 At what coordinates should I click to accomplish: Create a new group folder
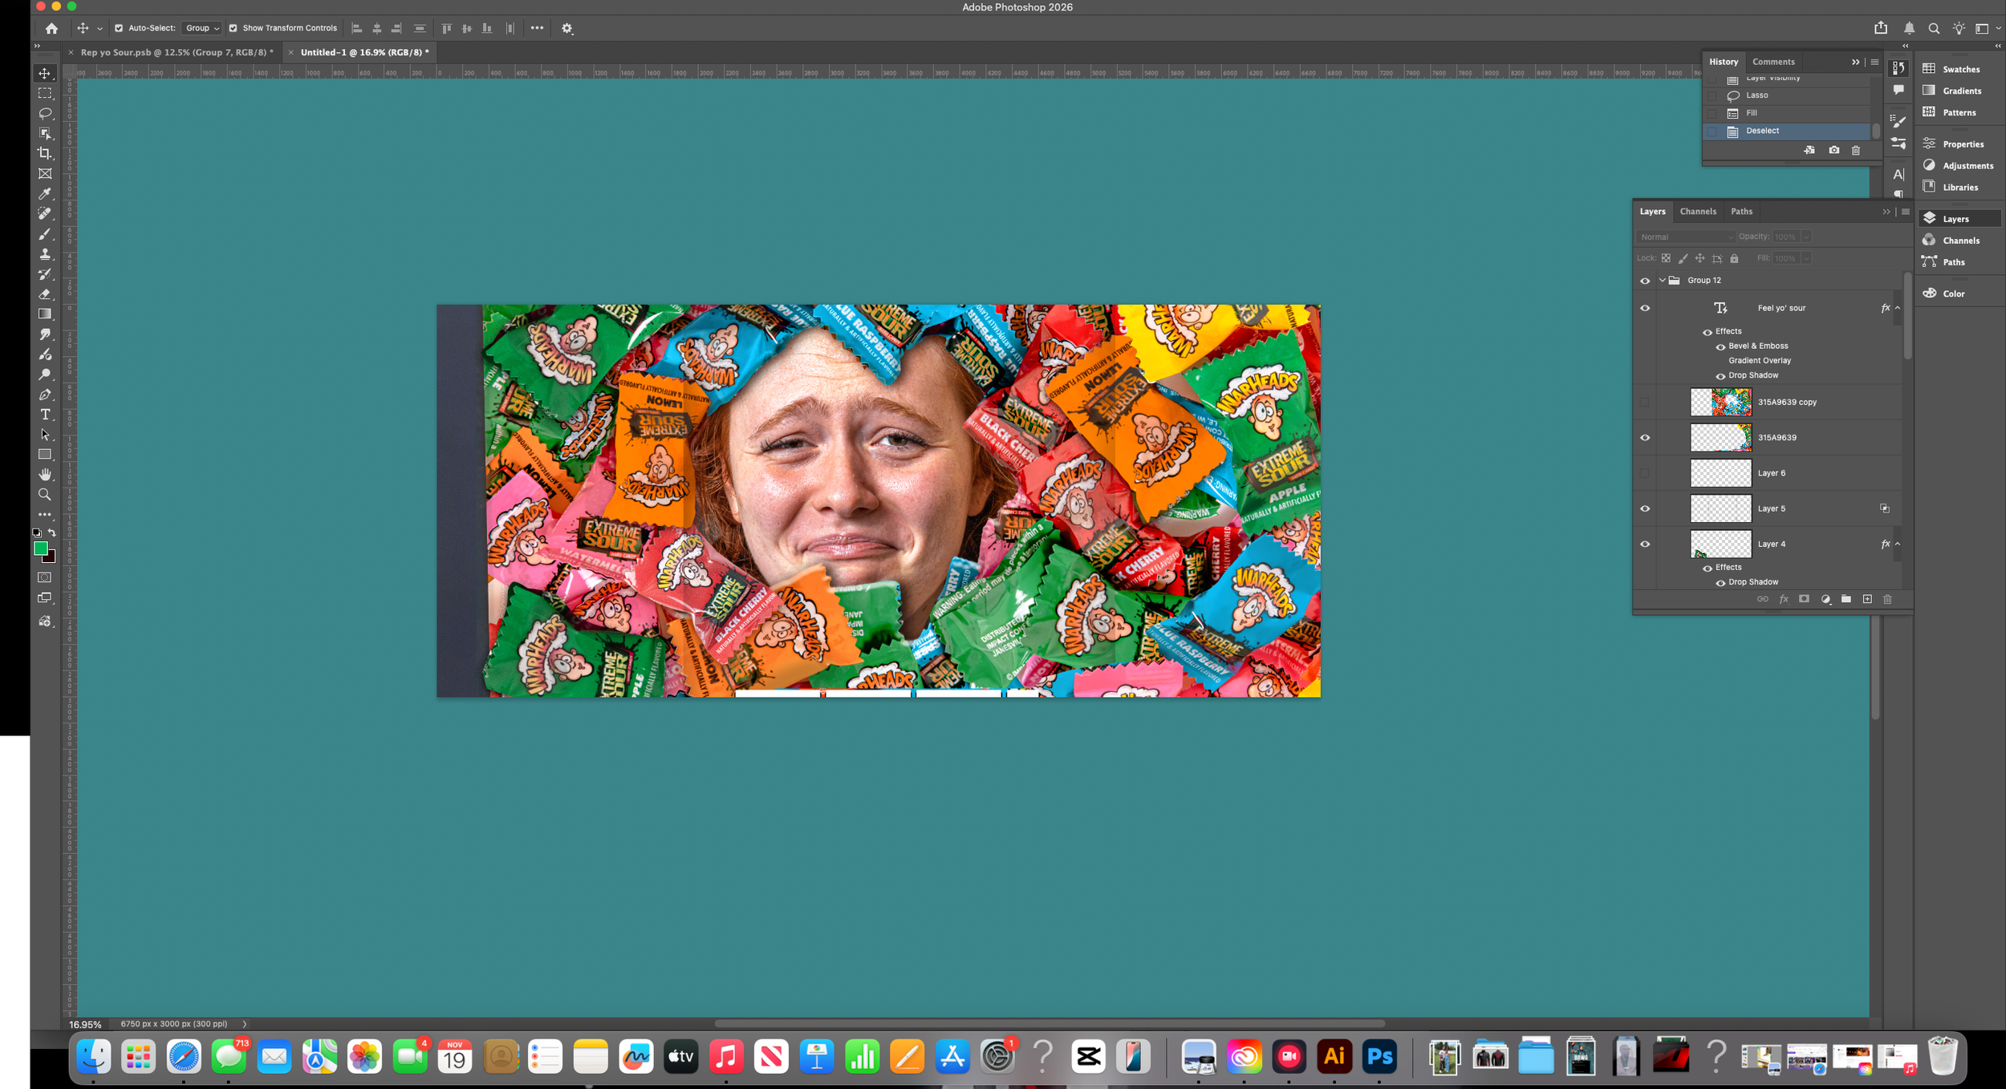(x=1846, y=599)
